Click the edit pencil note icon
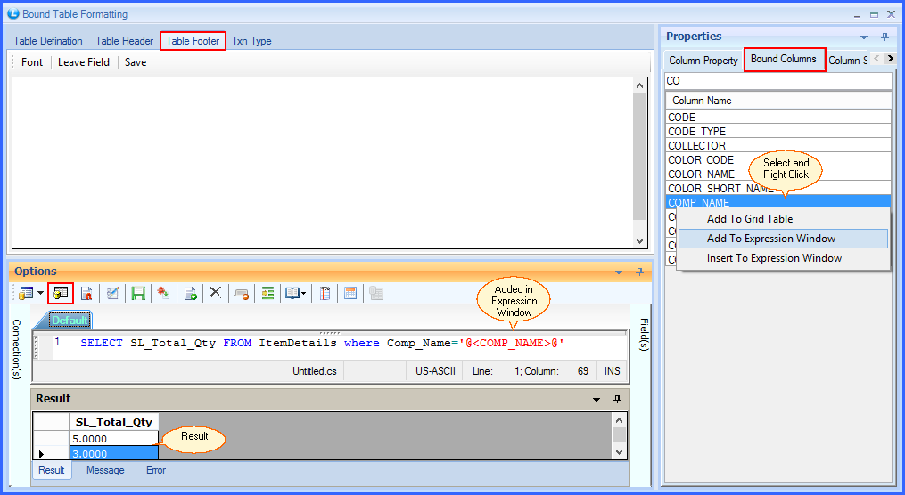The width and height of the screenshot is (905, 495). 112,293
